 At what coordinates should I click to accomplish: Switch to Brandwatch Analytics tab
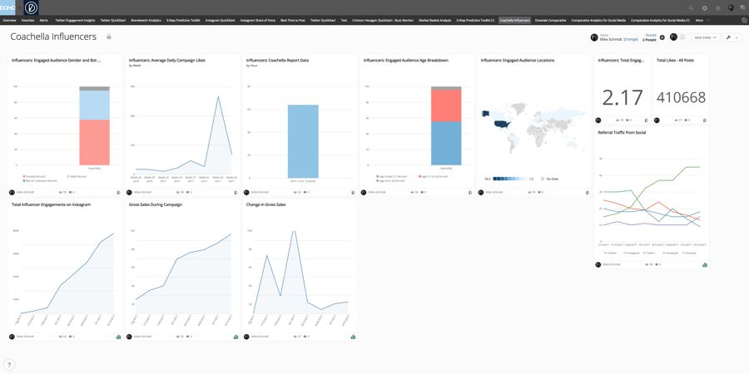tap(146, 21)
